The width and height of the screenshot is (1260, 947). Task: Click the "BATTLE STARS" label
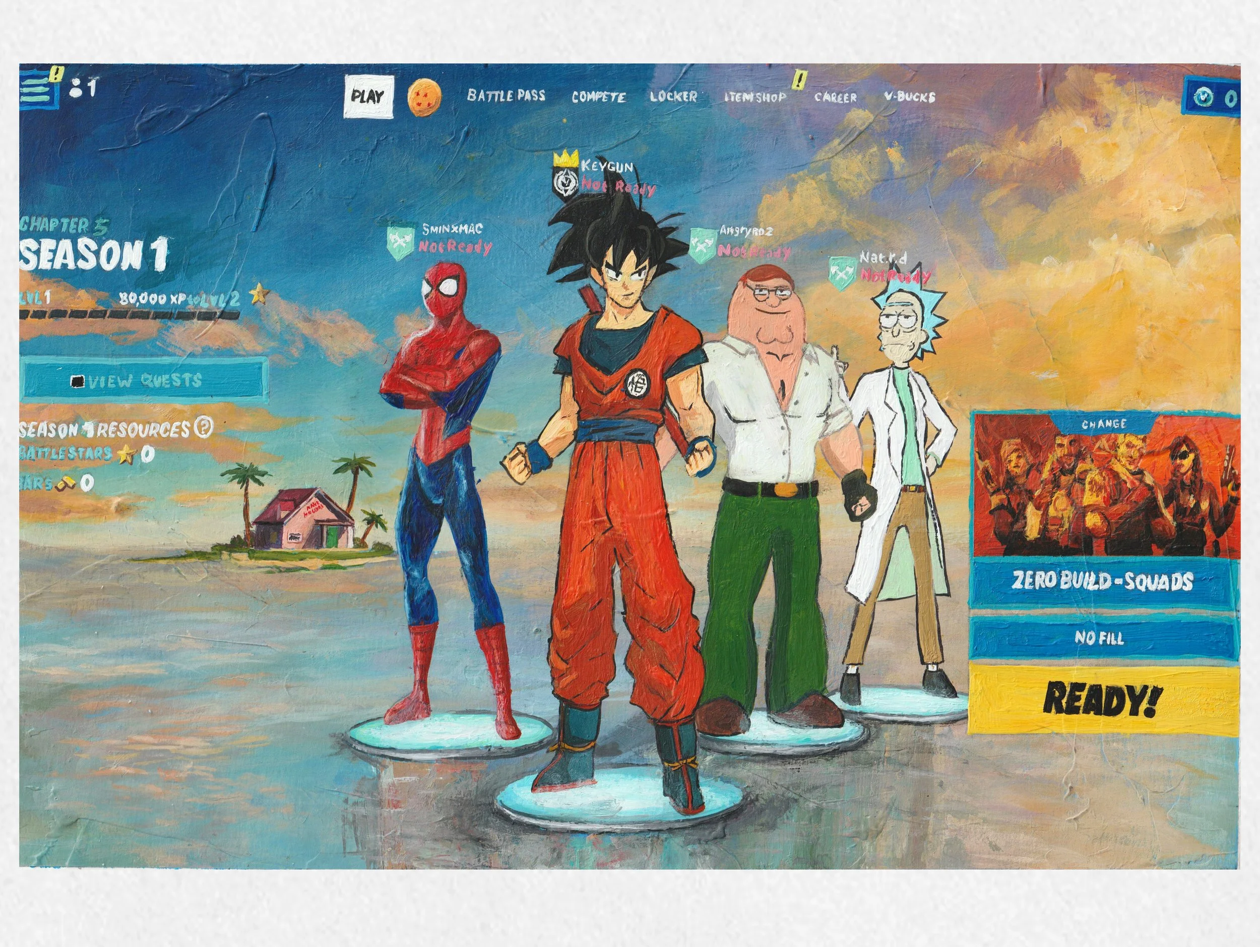coord(66,454)
